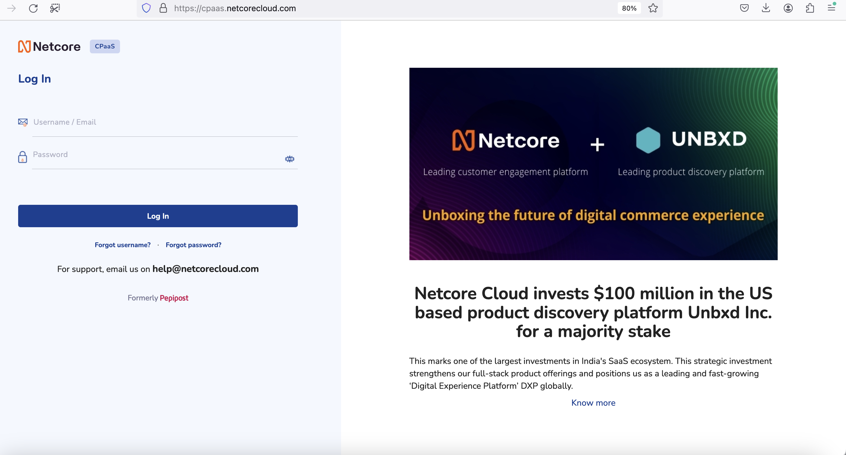This screenshot has width=846, height=455.
Task: Reload the current page
Action: coord(33,8)
